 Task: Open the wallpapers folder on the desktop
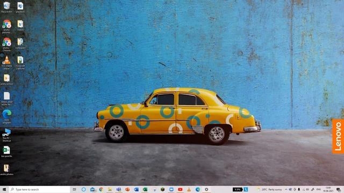tap(20, 43)
